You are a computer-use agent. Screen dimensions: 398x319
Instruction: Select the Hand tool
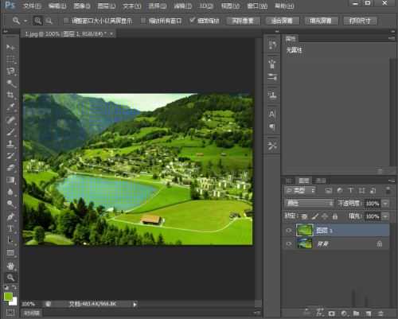(x=10, y=266)
